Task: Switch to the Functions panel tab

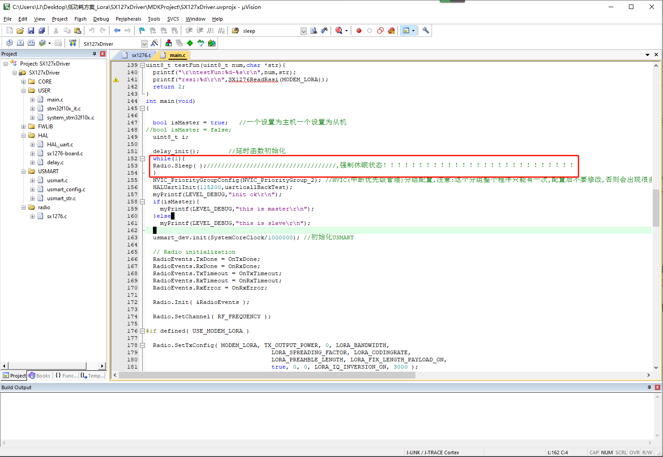Action: (66, 376)
